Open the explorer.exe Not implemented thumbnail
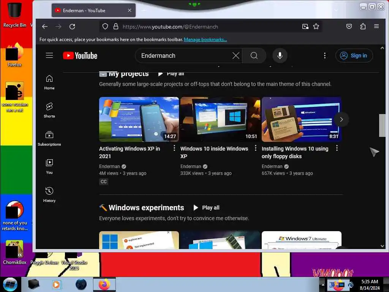389x292 pixels. pyautogui.click(x=139, y=240)
